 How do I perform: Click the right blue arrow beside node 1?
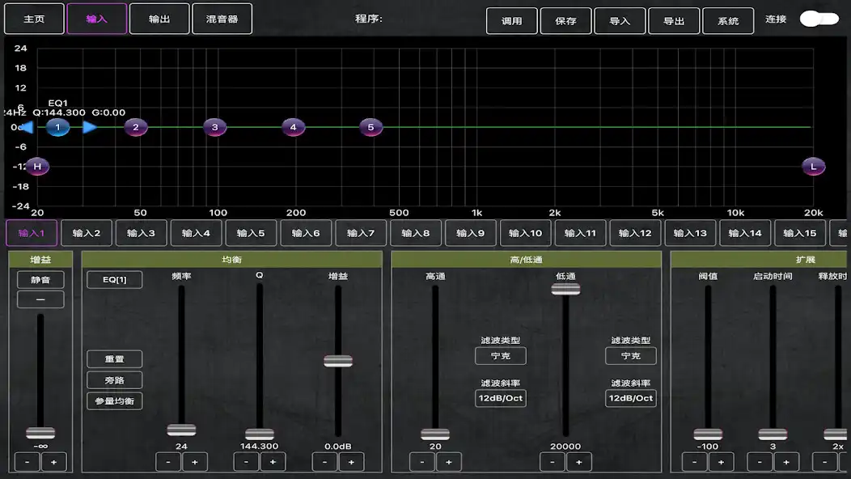point(90,127)
